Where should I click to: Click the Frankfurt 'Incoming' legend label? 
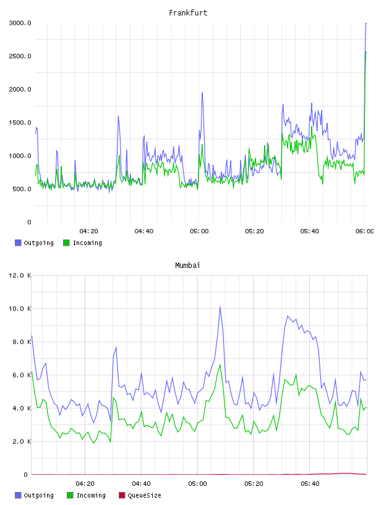(87, 243)
